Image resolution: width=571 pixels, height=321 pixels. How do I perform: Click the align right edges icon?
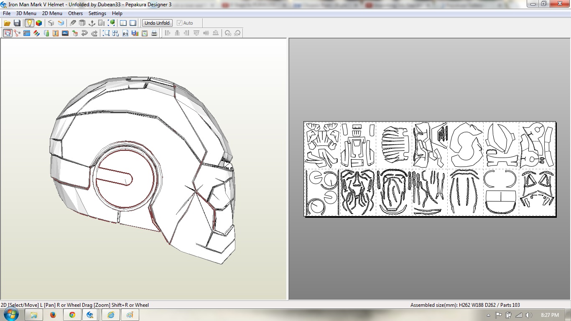pyautogui.click(x=187, y=33)
